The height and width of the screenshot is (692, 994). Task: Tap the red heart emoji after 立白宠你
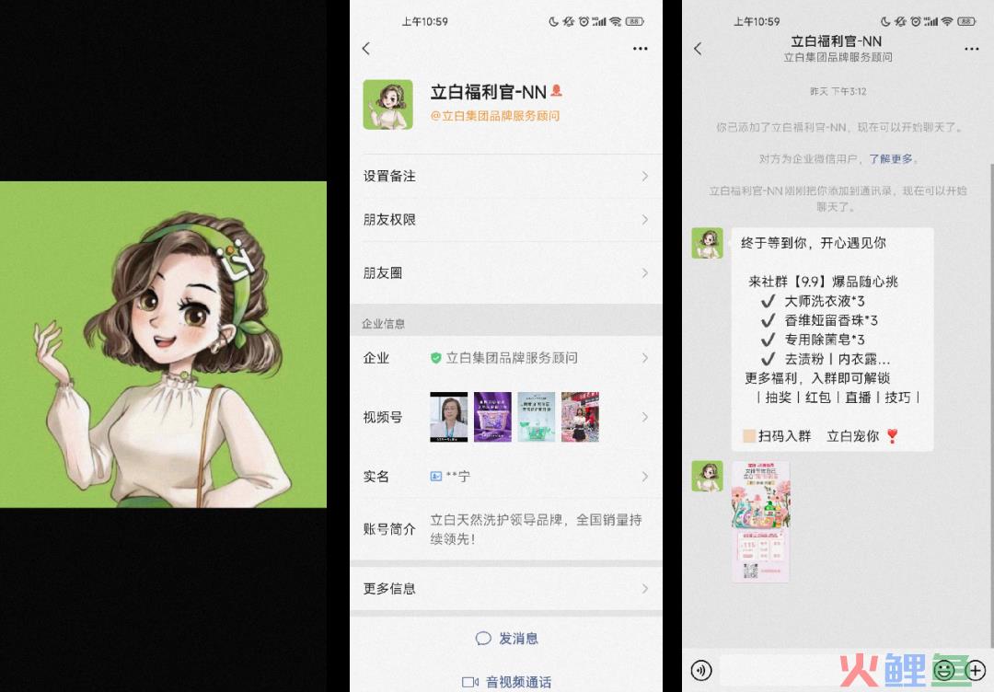coord(893,436)
